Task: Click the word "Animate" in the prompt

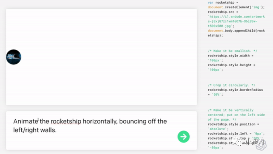Action: pos(25,121)
